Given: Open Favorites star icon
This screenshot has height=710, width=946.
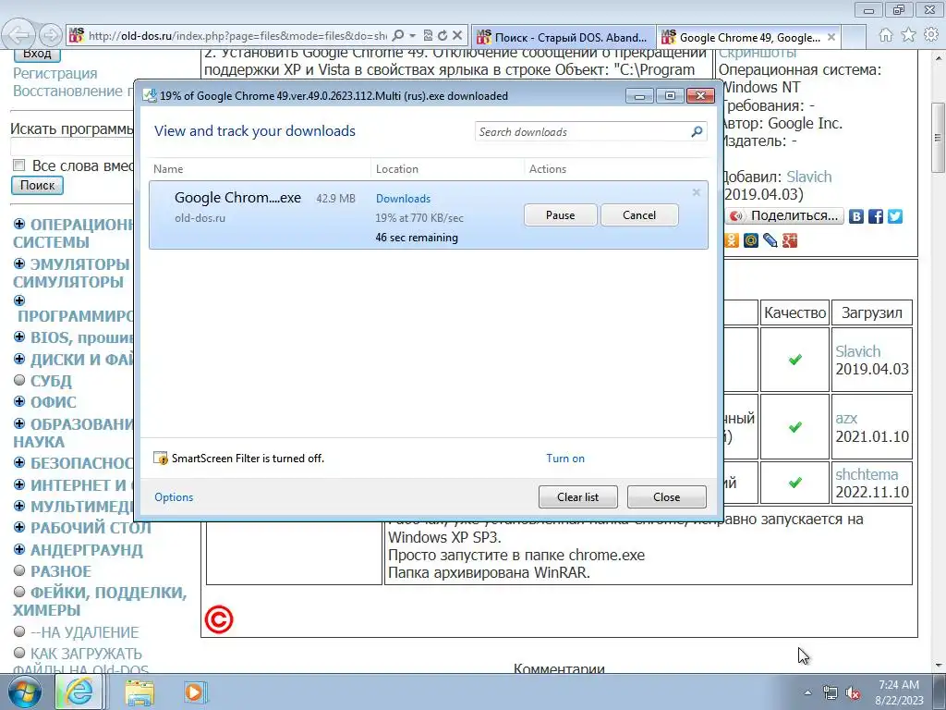Looking at the screenshot, I should tap(909, 35).
